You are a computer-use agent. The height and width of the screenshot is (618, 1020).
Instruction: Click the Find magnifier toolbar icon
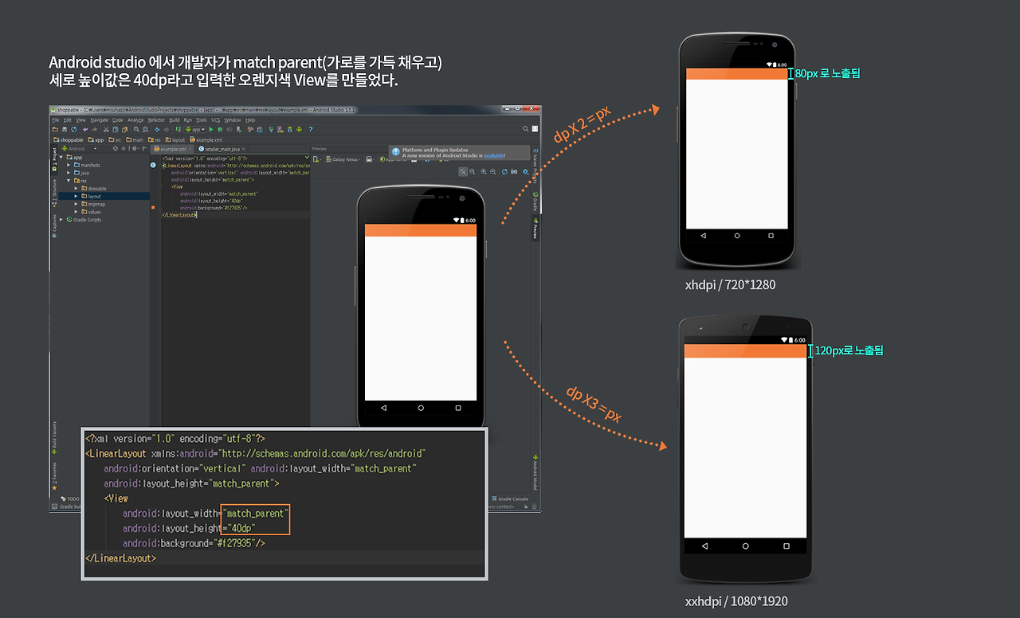136,129
